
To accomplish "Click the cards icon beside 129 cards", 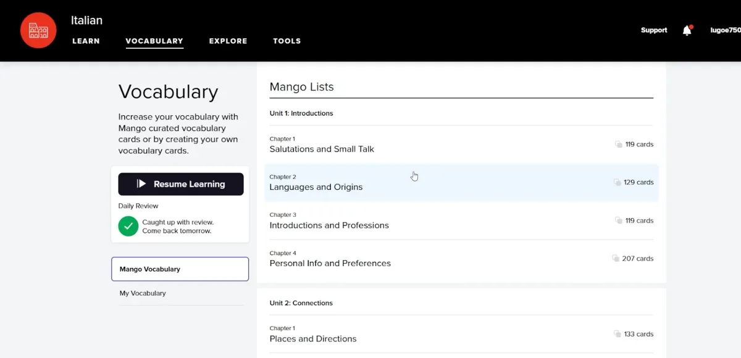I will [617, 182].
